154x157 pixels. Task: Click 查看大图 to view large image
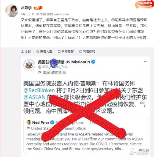pyautogui.click(x=44, y=52)
